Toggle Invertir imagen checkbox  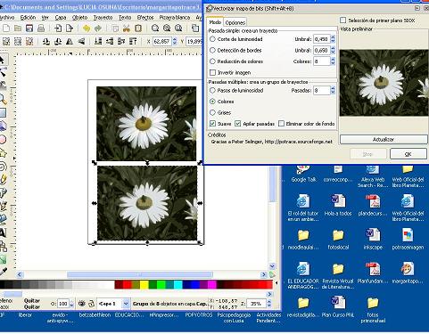tap(212, 72)
